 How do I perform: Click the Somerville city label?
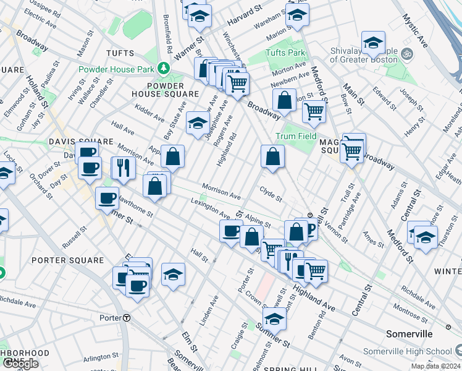click(x=409, y=334)
